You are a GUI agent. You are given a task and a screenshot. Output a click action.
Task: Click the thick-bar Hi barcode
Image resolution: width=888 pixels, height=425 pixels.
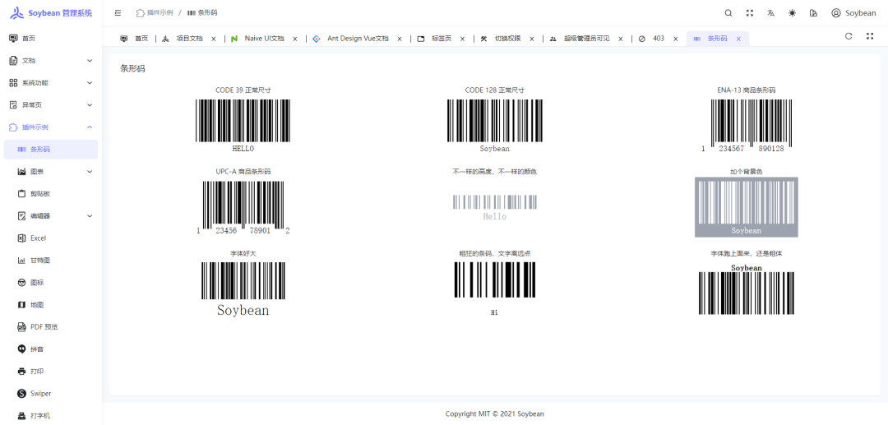pos(494,289)
